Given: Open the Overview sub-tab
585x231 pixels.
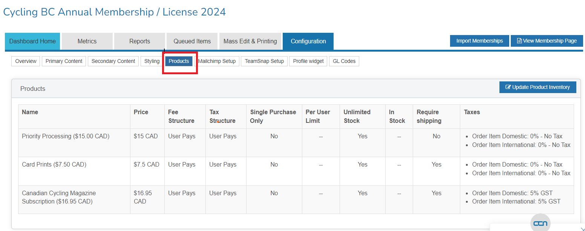Looking at the screenshot, I should tap(26, 61).
